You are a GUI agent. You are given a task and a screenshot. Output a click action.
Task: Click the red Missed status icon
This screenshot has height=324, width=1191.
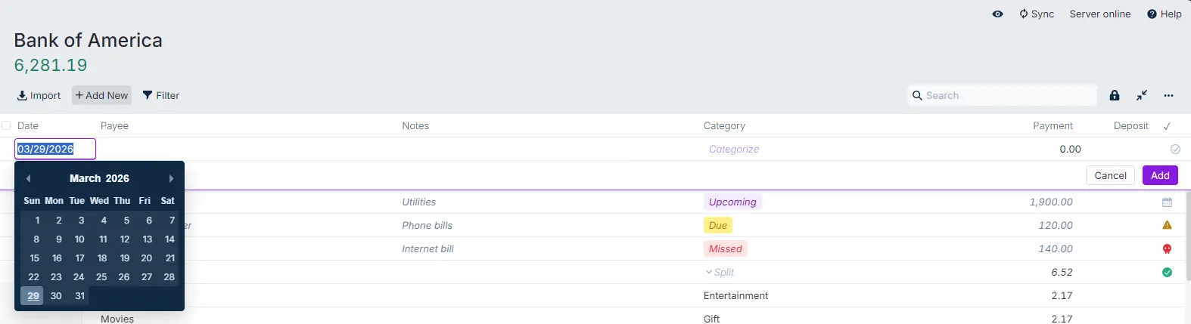(1167, 248)
